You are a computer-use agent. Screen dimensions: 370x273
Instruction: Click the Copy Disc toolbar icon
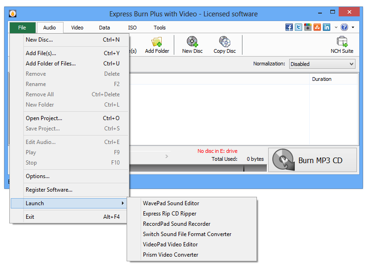click(x=225, y=45)
